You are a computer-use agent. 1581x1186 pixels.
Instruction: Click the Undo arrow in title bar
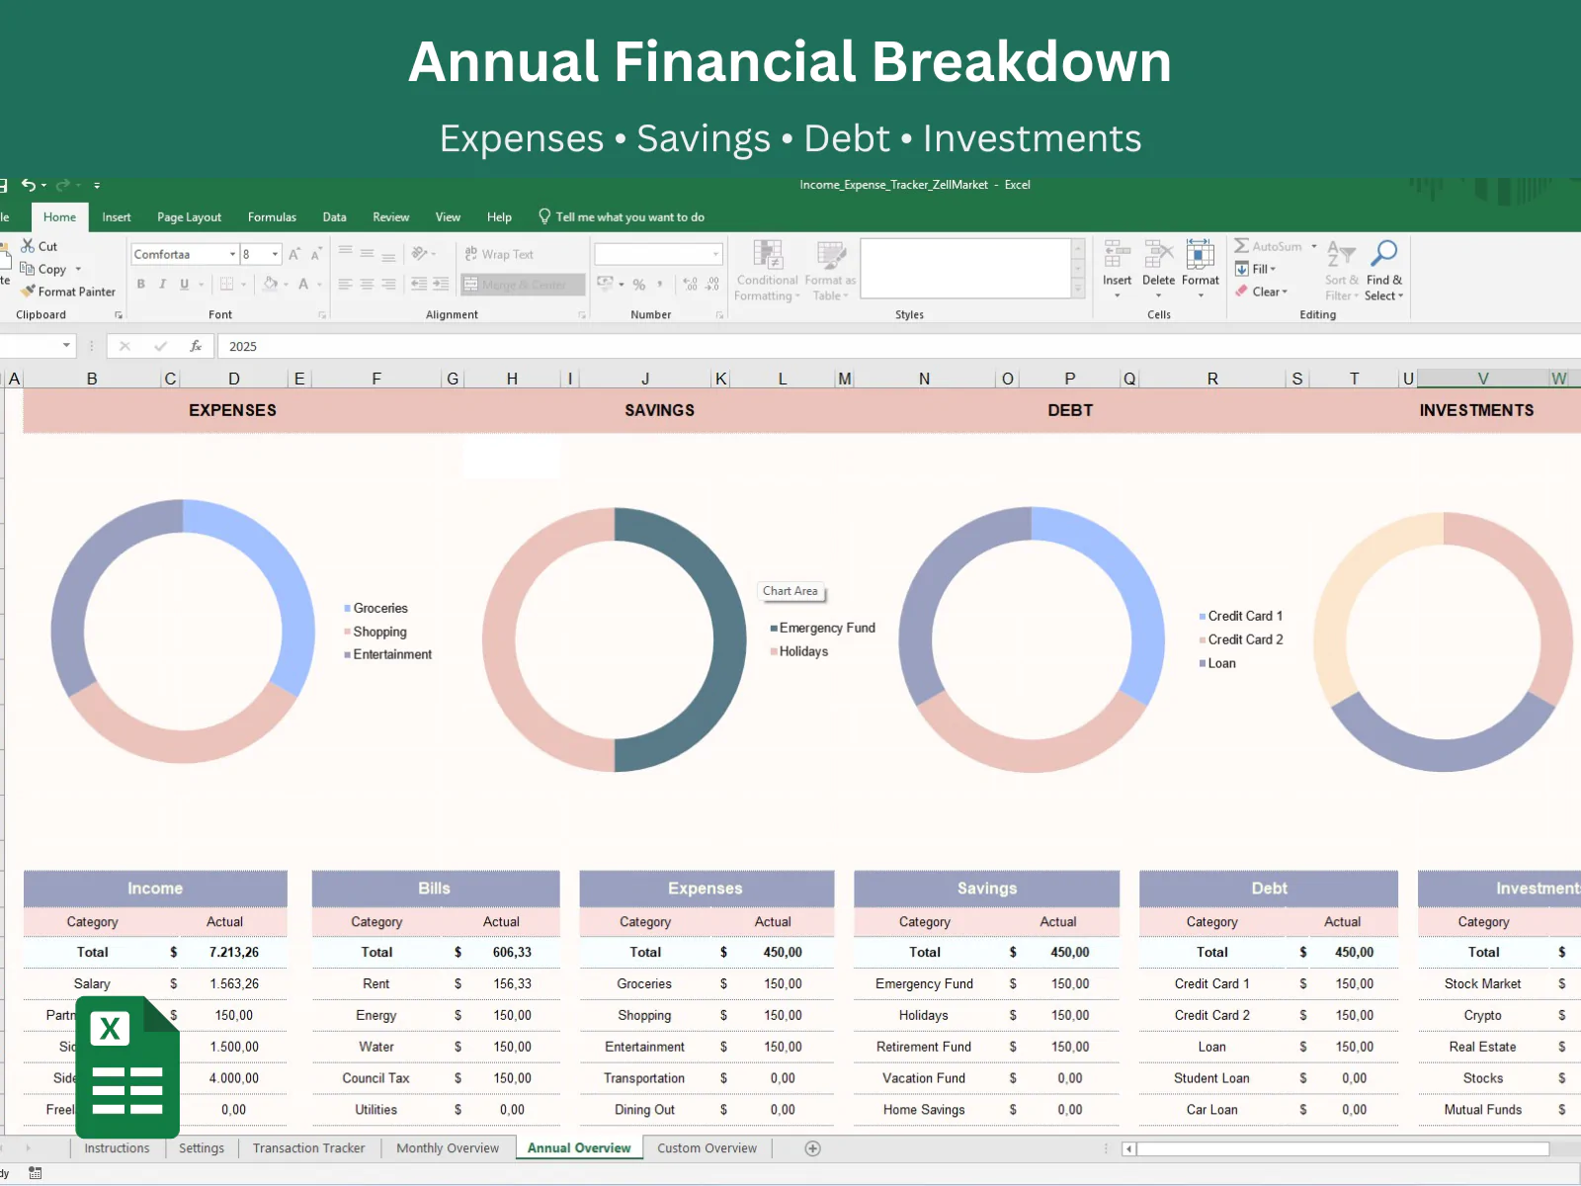(29, 185)
